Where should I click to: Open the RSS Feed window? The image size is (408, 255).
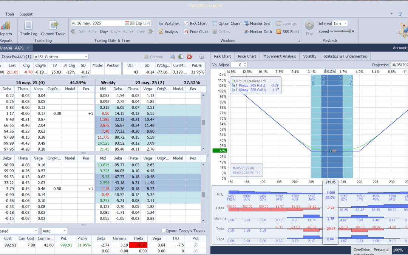pos(287,32)
